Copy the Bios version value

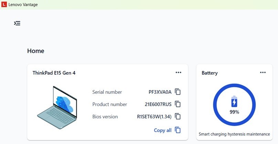tap(178, 117)
